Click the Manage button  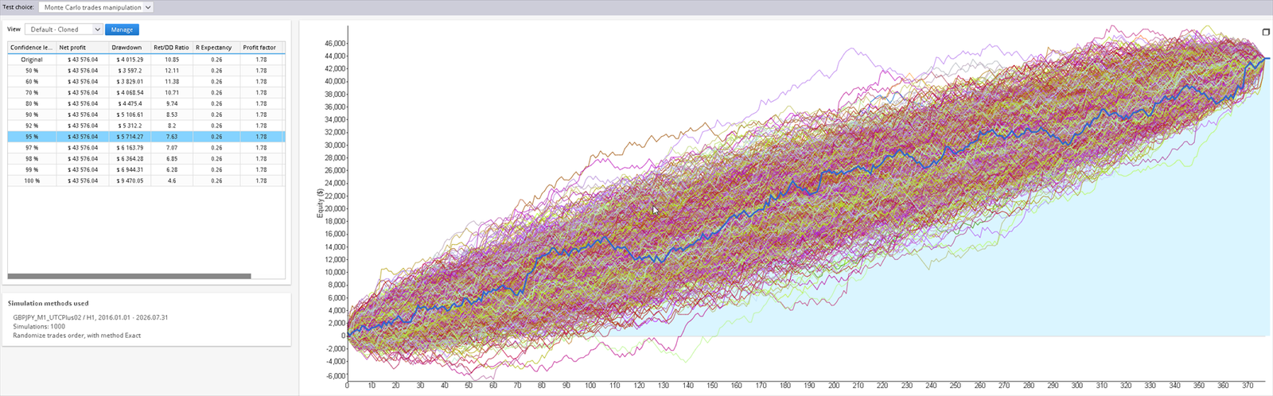point(122,29)
